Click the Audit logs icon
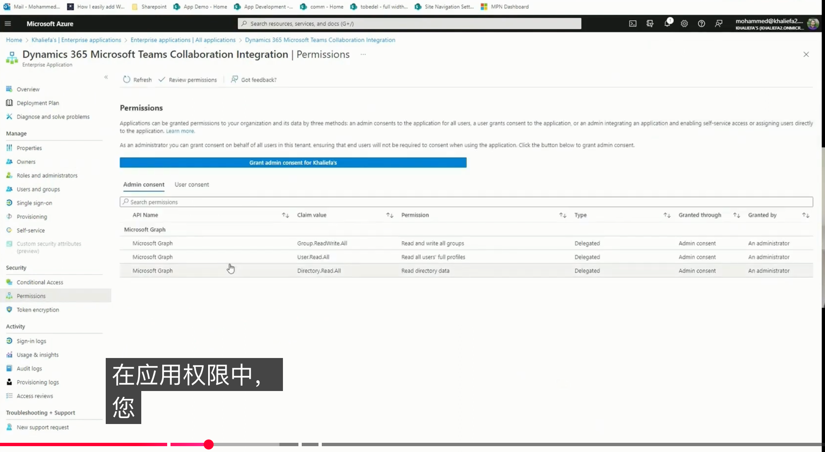Viewport: 825px width, 452px height. (x=9, y=368)
